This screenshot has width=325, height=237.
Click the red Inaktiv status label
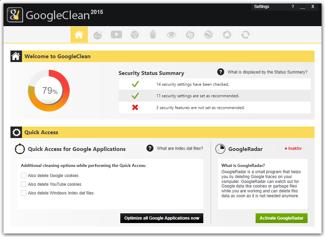point(293,148)
